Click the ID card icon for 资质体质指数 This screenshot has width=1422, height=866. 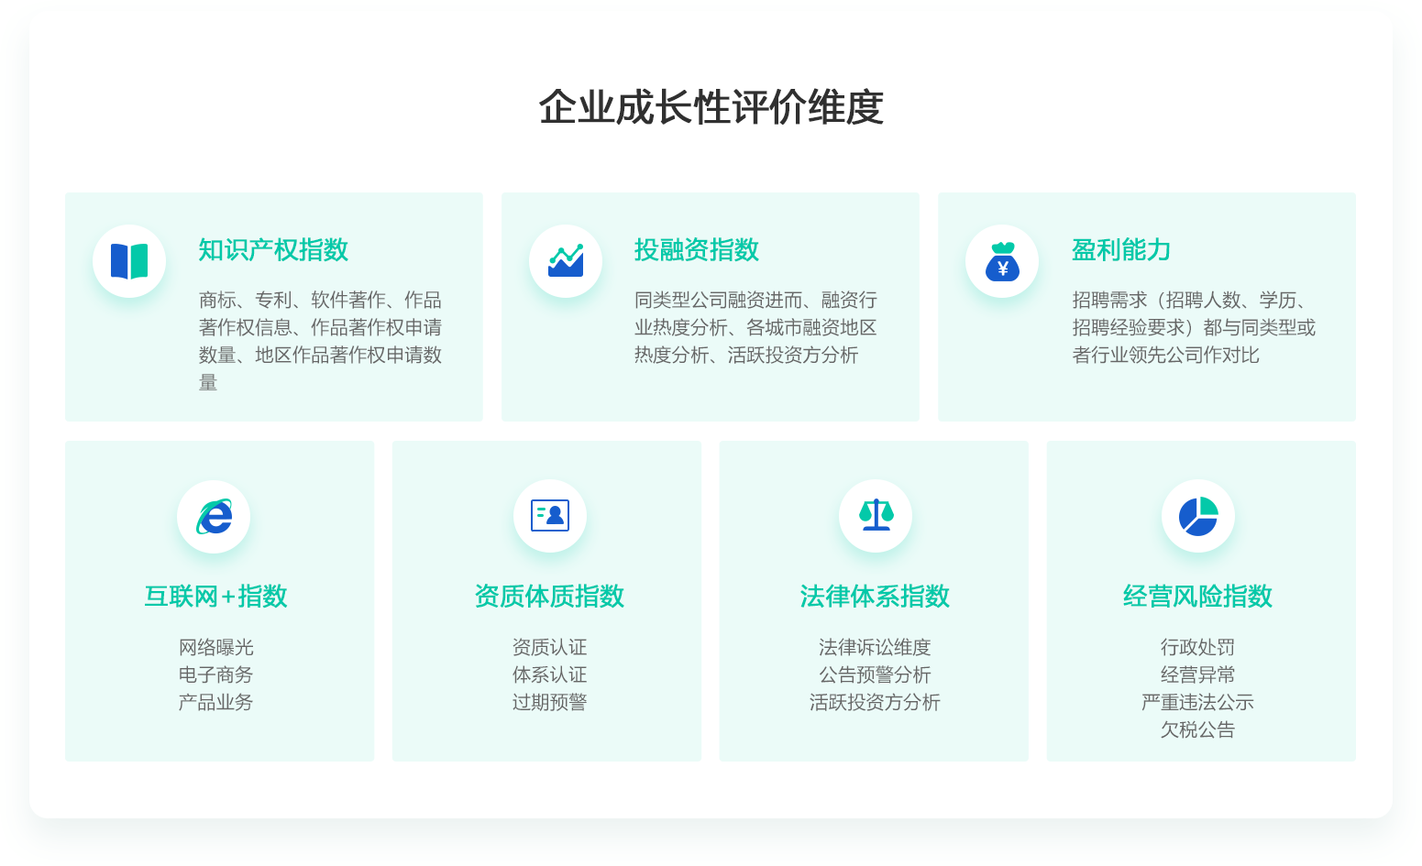pyautogui.click(x=550, y=516)
